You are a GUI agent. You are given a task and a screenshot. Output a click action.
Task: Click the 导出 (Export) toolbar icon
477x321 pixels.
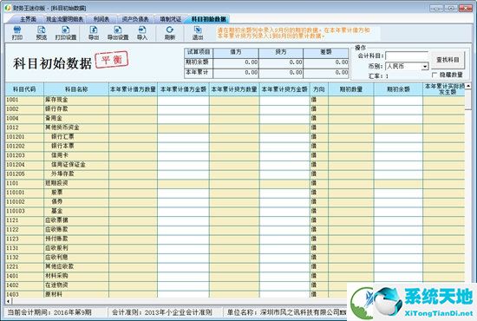[94, 33]
